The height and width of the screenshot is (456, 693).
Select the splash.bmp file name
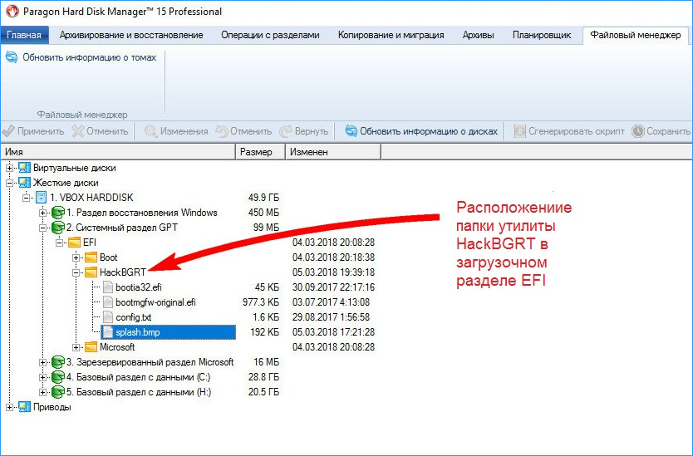click(137, 332)
